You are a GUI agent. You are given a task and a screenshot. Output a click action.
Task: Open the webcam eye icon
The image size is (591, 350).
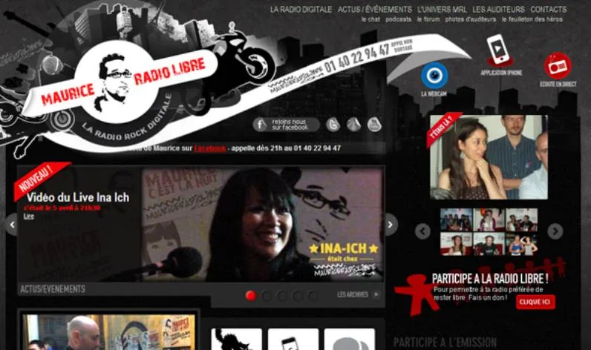click(434, 76)
